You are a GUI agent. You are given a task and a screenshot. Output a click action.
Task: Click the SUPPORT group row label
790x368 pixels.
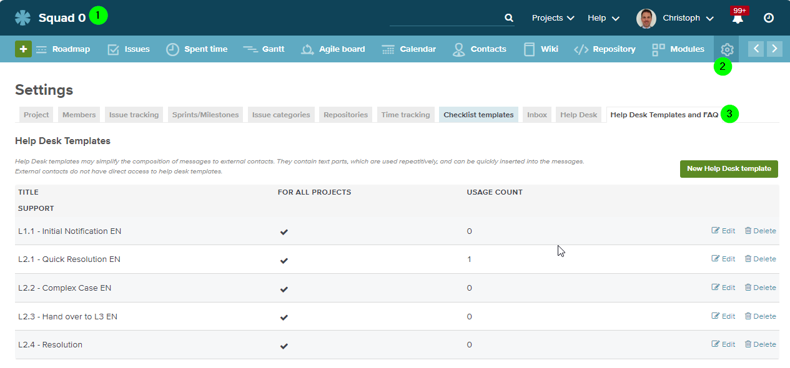tap(36, 208)
